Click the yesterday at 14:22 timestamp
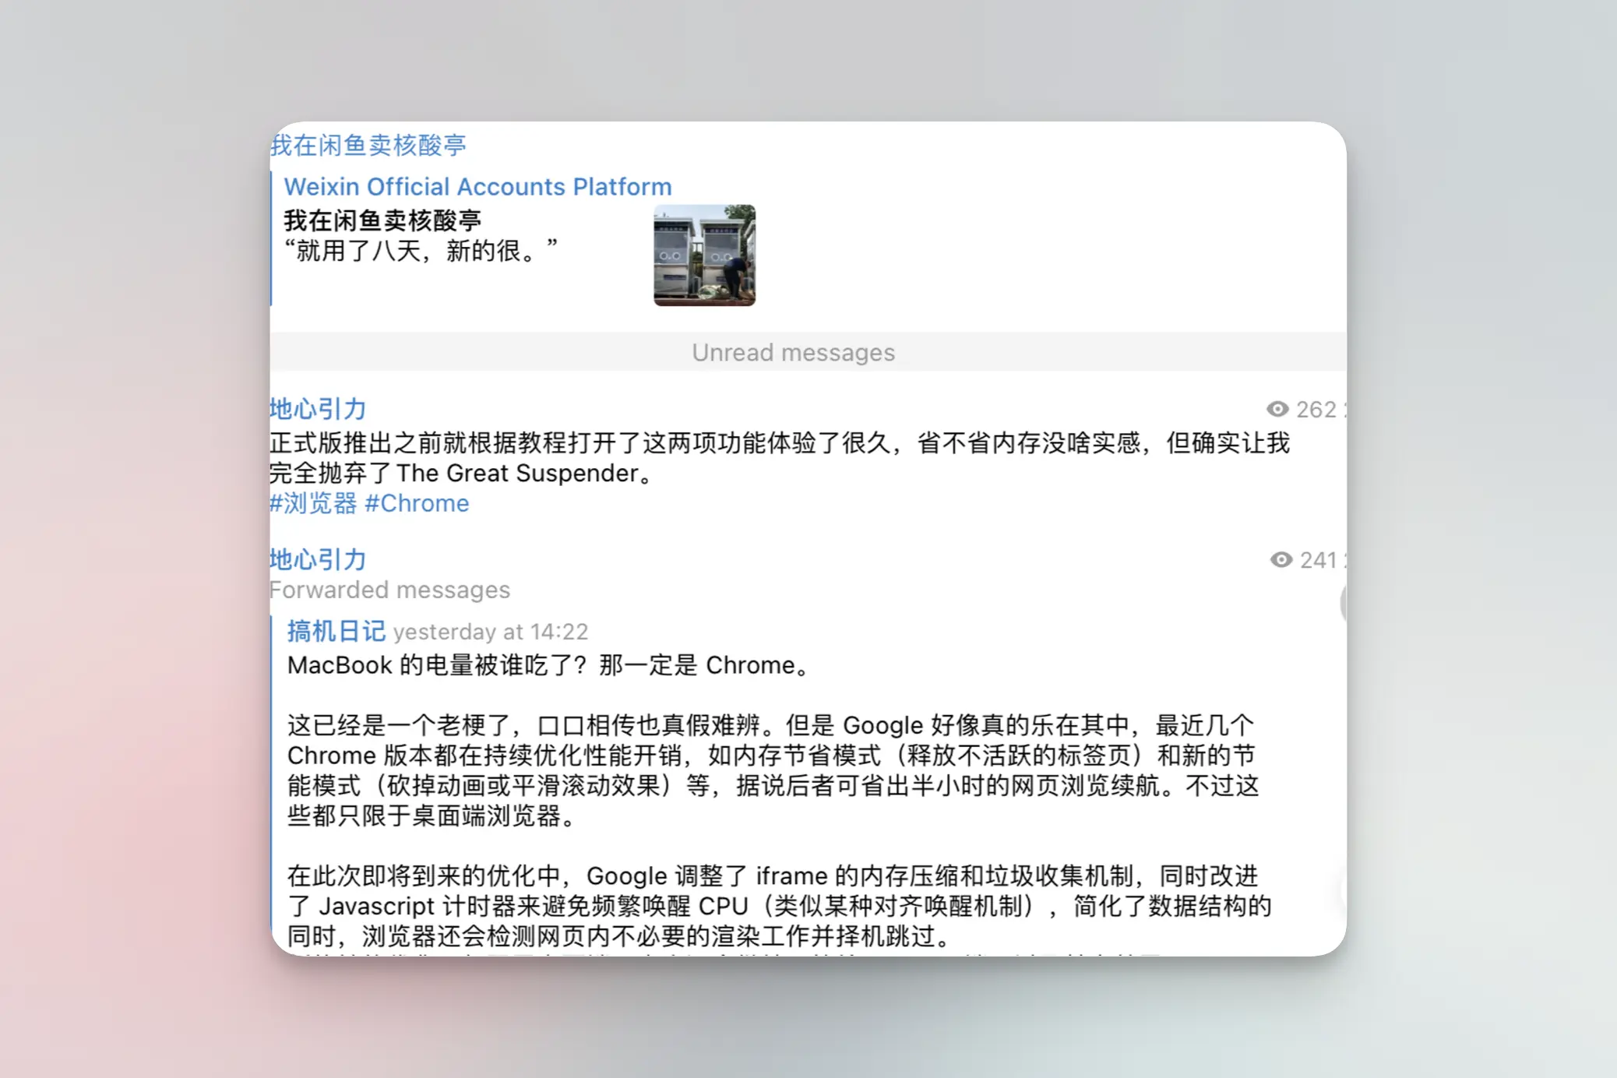 [491, 632]
